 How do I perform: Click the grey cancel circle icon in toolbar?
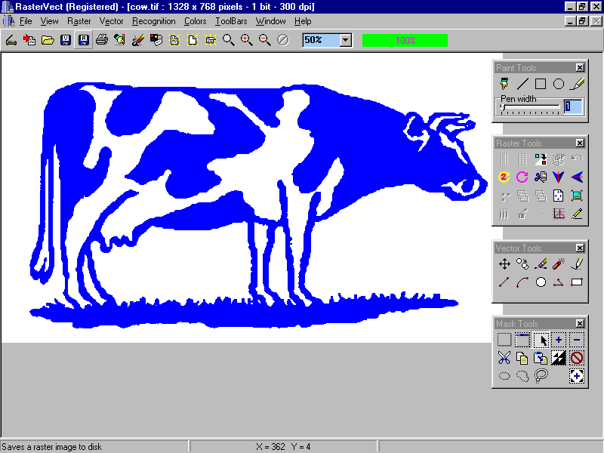coord(282,40)
